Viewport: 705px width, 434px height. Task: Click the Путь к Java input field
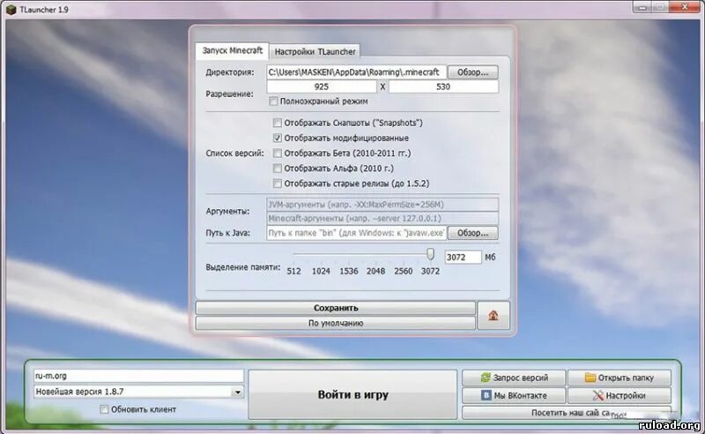tap(356, 233)
